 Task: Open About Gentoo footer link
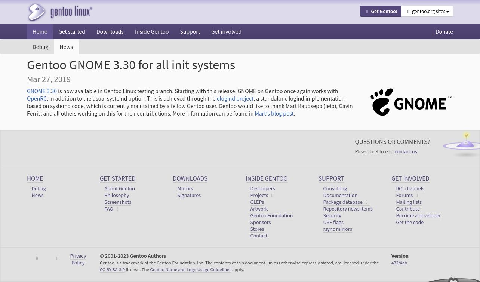click(120, 188)
